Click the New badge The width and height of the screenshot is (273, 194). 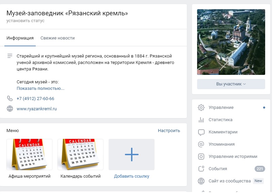(258, 181)
